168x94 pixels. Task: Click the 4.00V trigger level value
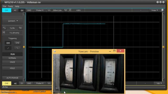(x=78, y=10)
